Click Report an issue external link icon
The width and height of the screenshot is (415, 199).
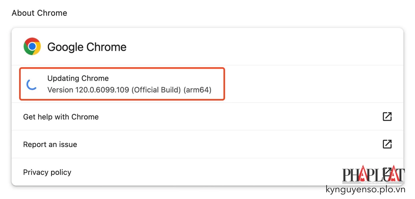coord(387,144)
